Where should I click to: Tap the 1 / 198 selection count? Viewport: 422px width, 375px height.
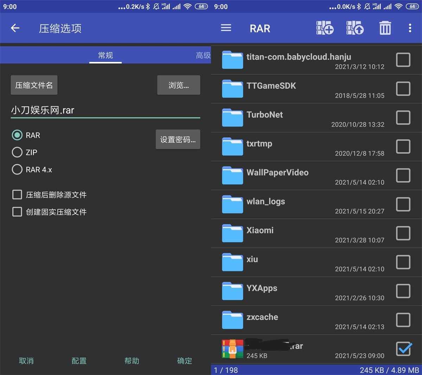click(226, 370)
